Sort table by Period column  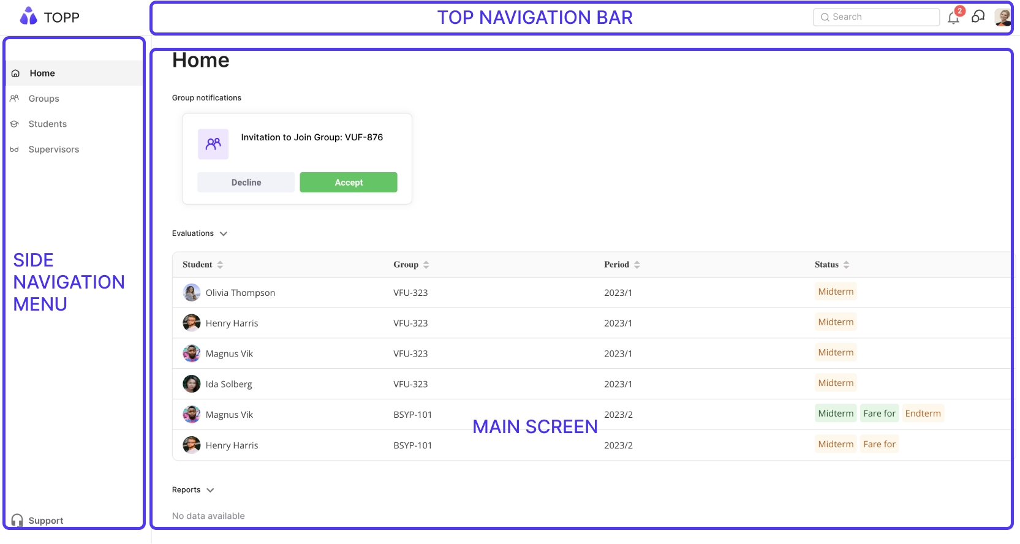(637, 265)
